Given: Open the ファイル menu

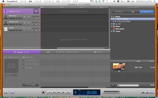Looking at the screenshot, I should coord(23,1).
